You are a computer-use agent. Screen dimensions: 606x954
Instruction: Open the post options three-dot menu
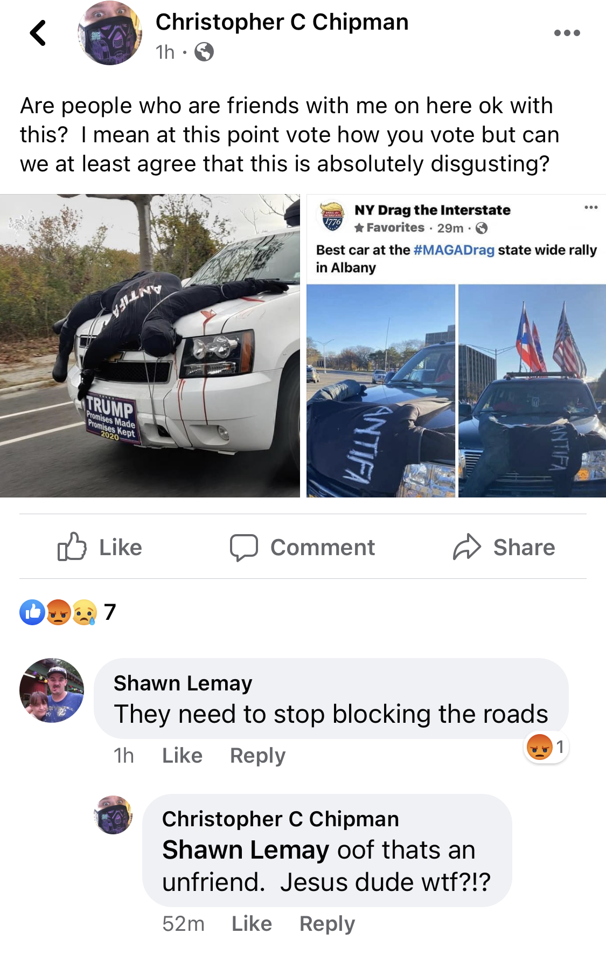pos(567,33)
